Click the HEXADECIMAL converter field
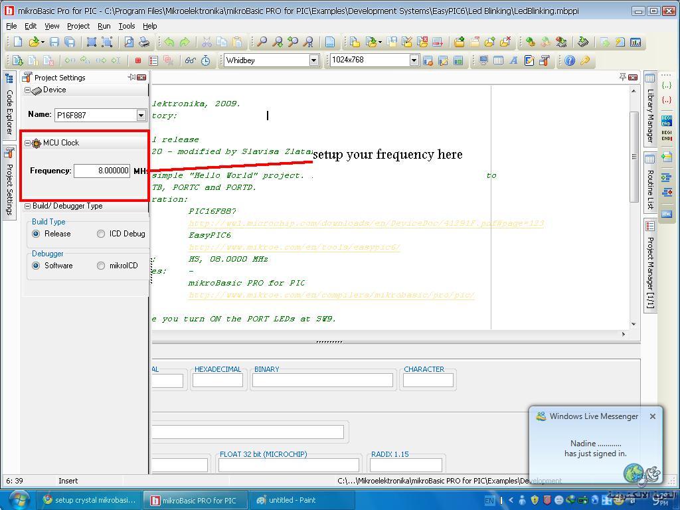Viewport: 680px width, 510px height. click(218, 381)
